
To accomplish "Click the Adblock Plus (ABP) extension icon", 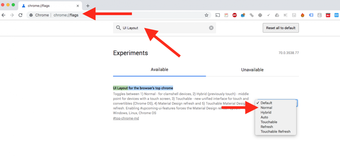I will [235, 15].
